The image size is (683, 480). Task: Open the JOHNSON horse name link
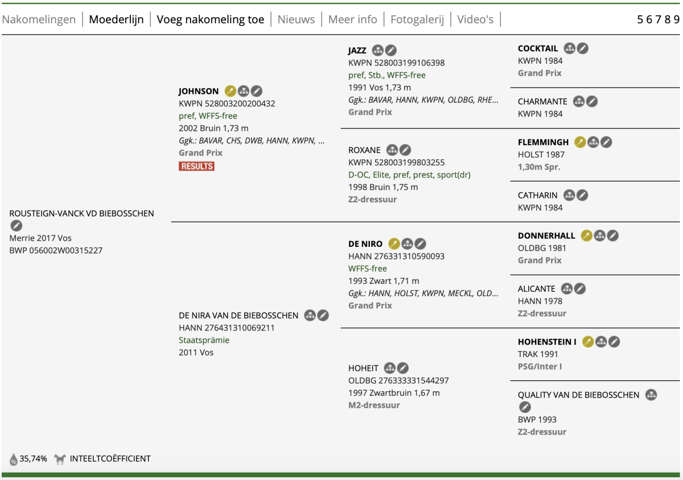(199, 91)
